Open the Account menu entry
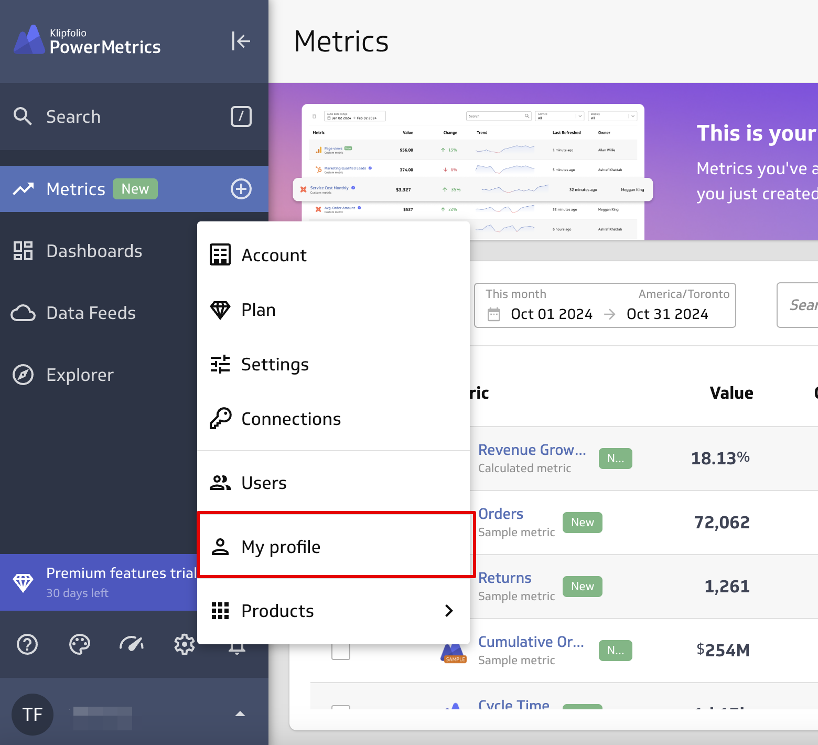 click(274, 256)
